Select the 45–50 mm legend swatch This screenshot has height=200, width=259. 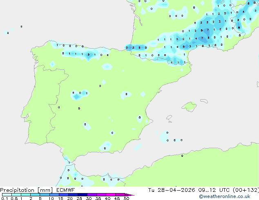click(120, 195)
